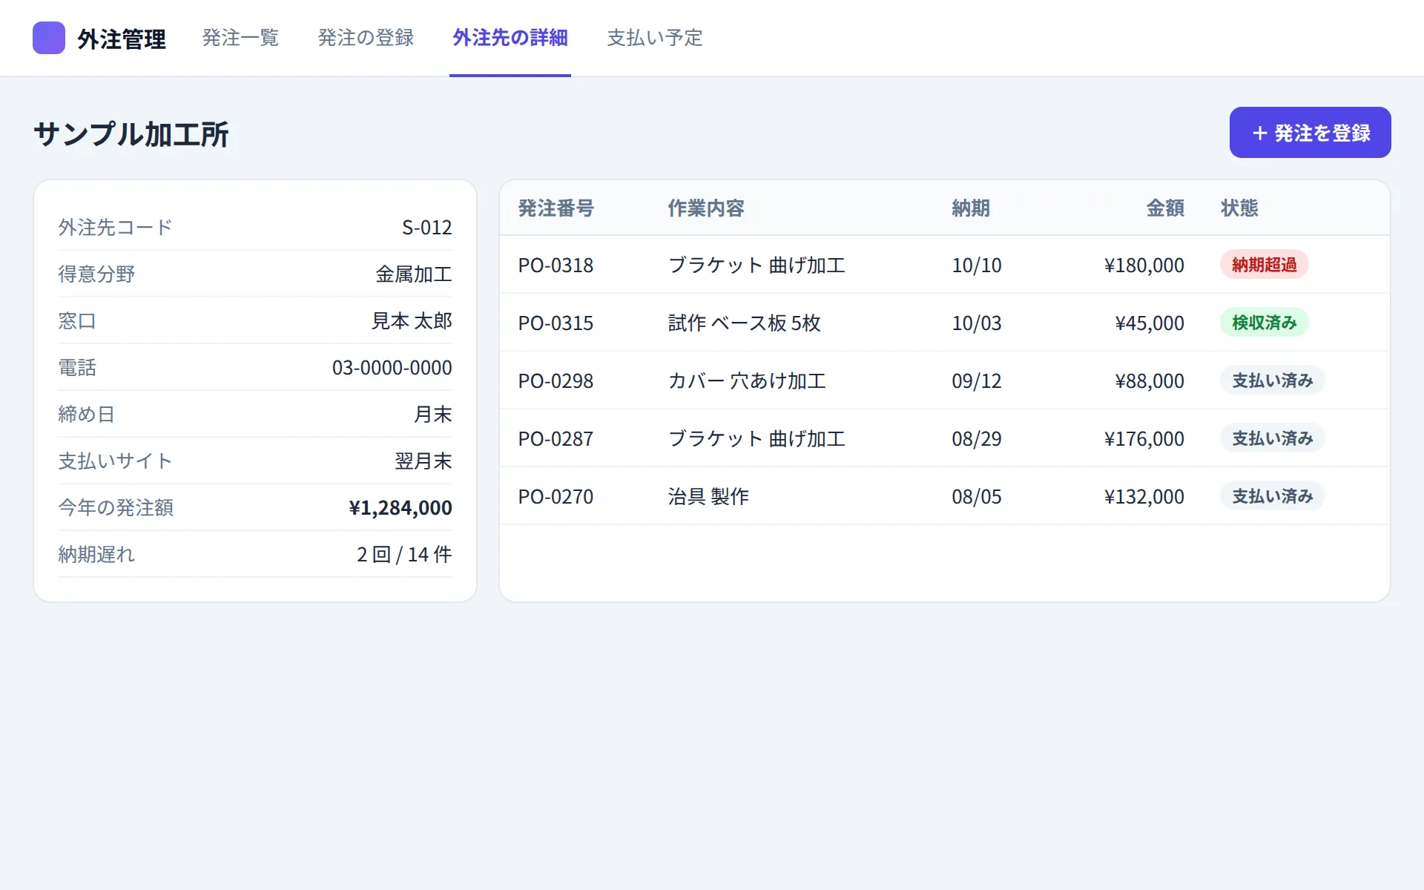This screenshot has width=1424, height=890.
Task: Click the phone number 03-0000-0000
Action: [392, 368]
